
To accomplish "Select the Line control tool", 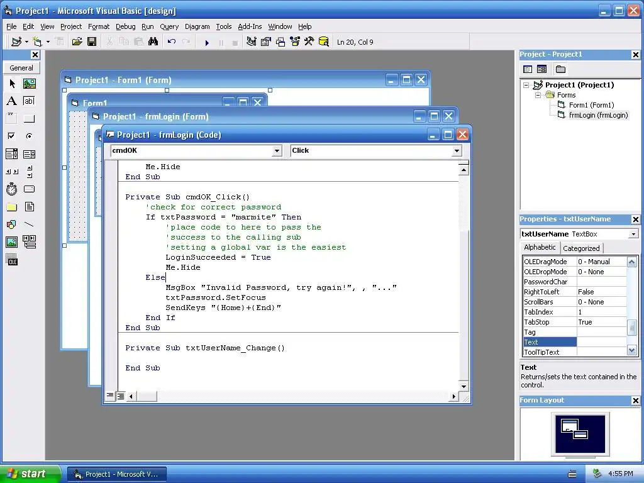I will pyautogui.click(x=29, y=225).
